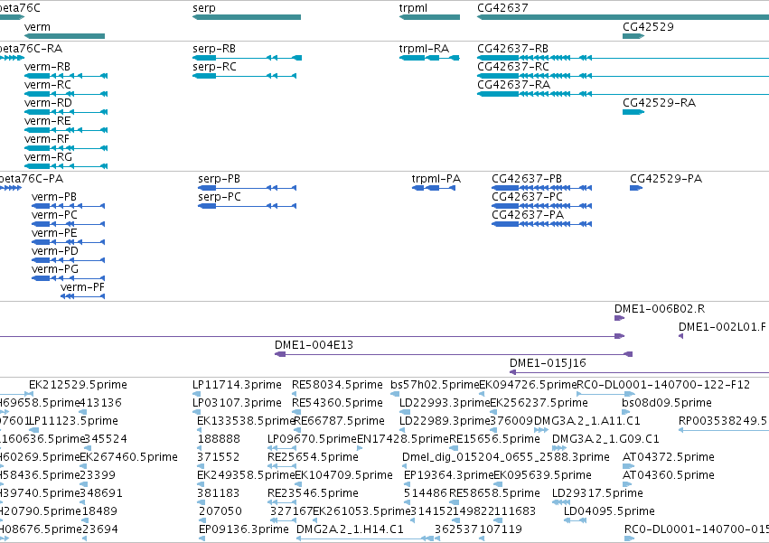Select the verm-PB protein feature
The height and width of the screenshot is (543, 769).
click(x=68, y=206)
